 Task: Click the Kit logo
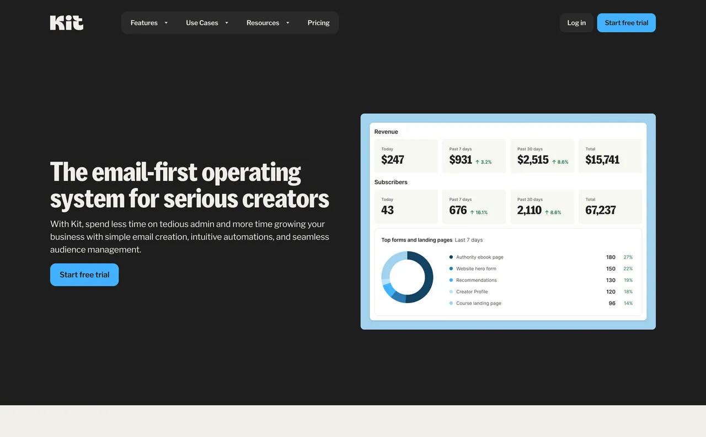(66, 23)
